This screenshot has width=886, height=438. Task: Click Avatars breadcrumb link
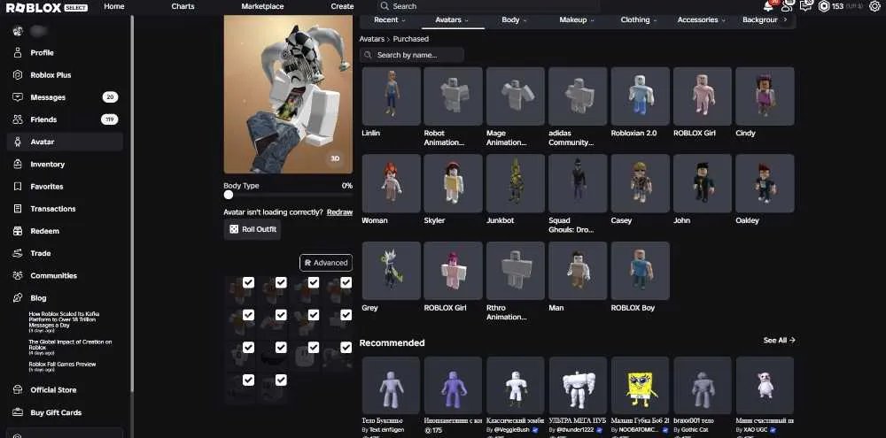[x=372, y=39]
